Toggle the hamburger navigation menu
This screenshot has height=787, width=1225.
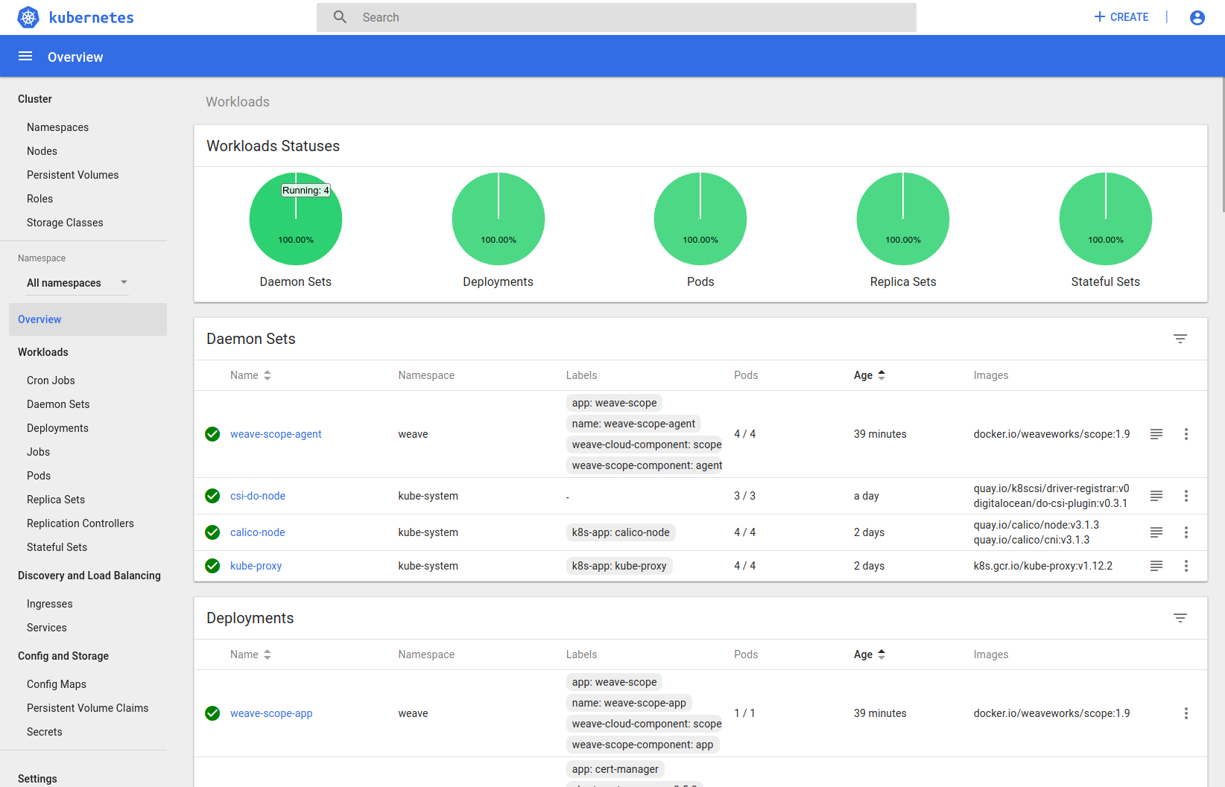coord(25,57)
